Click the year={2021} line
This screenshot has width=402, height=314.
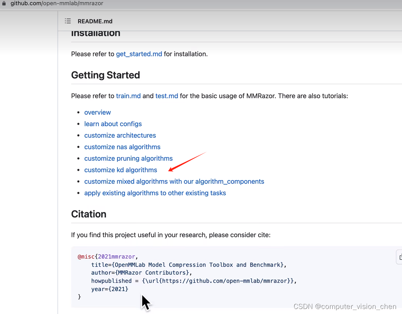(x=110, y=289)
